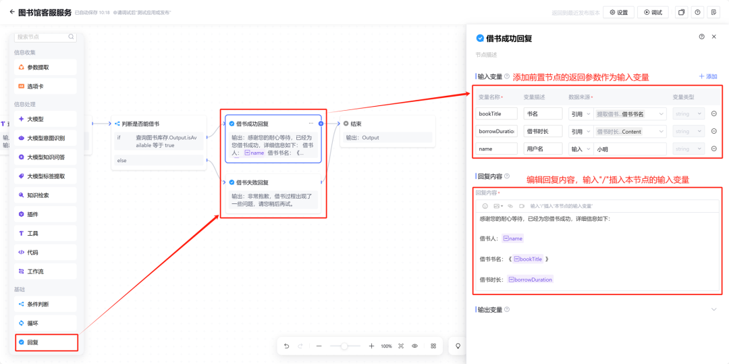Viewport: 729px width, 364px height.
Task: Click the 循环 loop node icon
Action: pyautogui.click(x=22, y=323)
